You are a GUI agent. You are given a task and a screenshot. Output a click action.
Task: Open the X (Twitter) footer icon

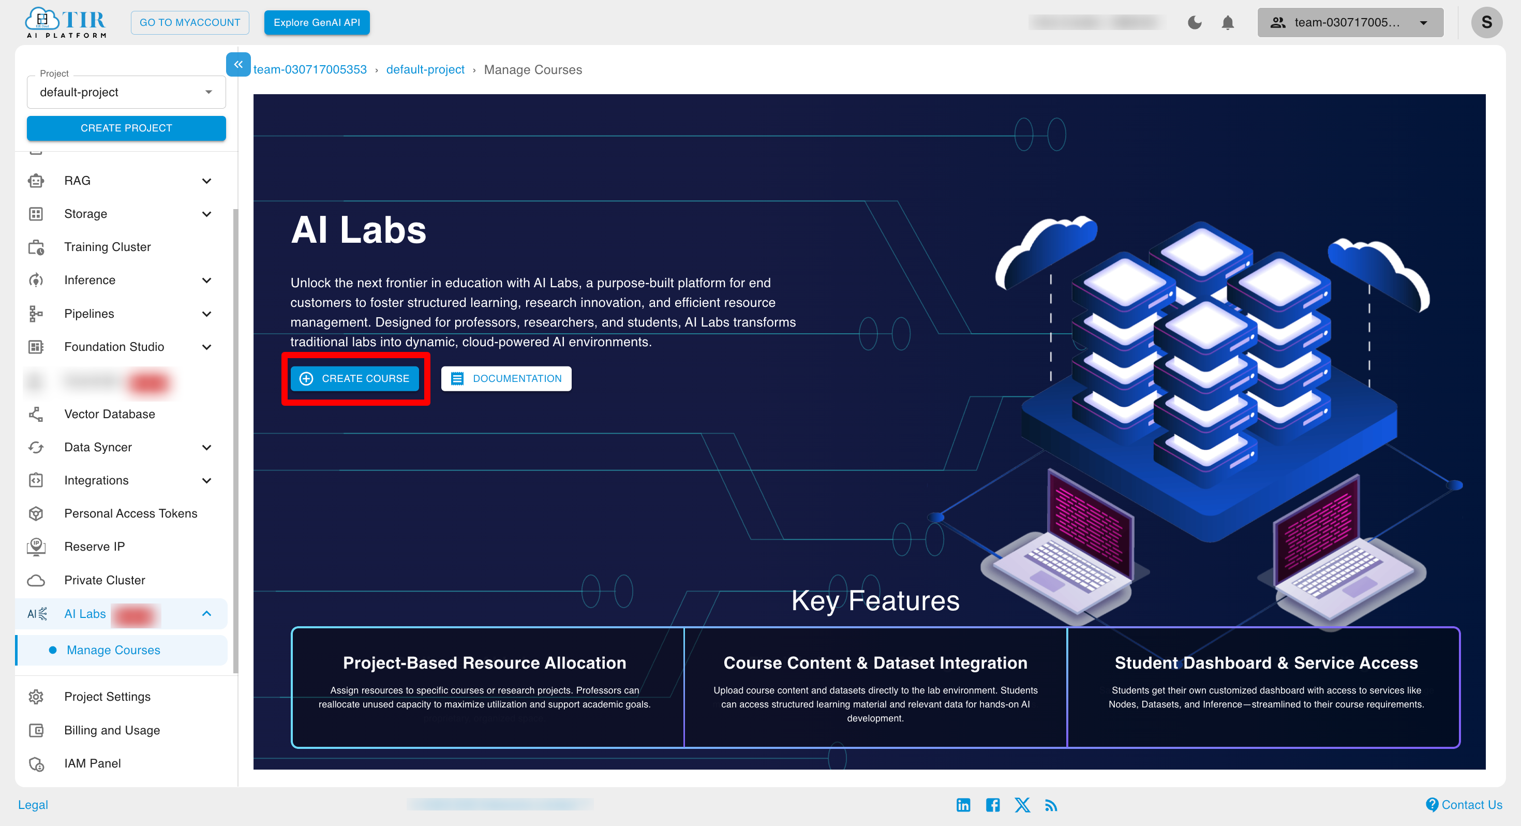(x=1022, y=805)
